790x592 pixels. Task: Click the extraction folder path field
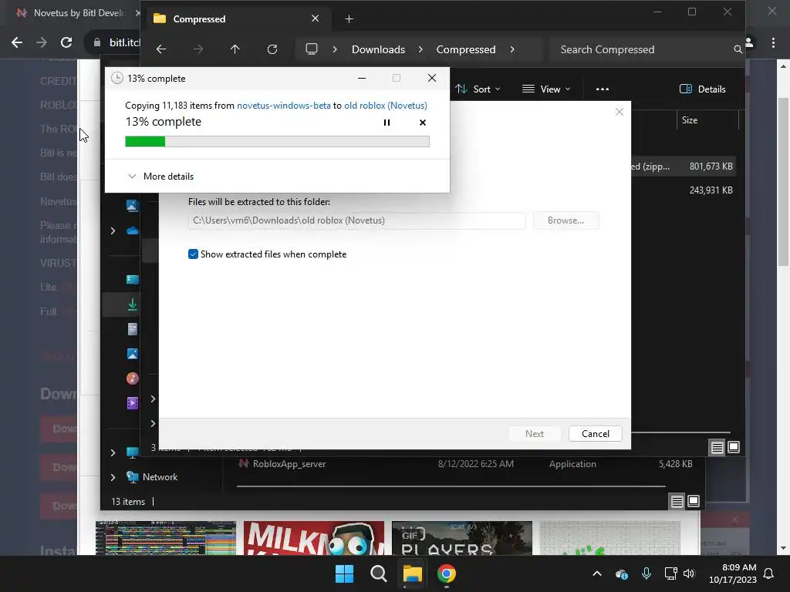tap(356, 220)
